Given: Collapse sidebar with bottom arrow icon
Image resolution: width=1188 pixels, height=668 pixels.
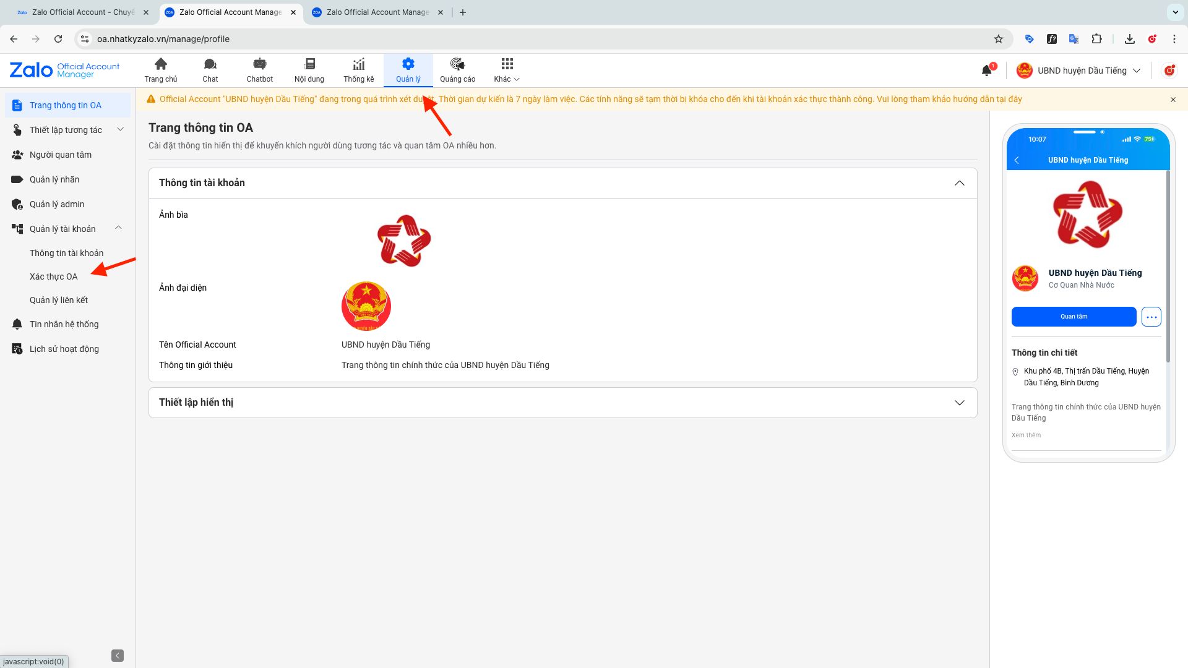Looking at the screenshot, I should click(x=118, y=656).
